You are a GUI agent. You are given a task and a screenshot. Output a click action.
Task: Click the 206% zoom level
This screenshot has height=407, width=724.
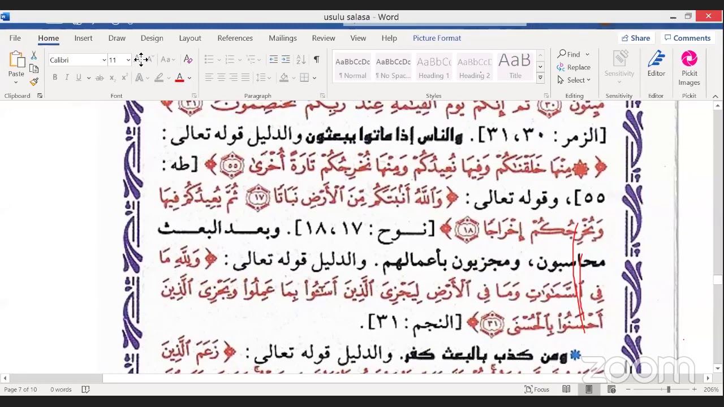(x=711, y=389)
